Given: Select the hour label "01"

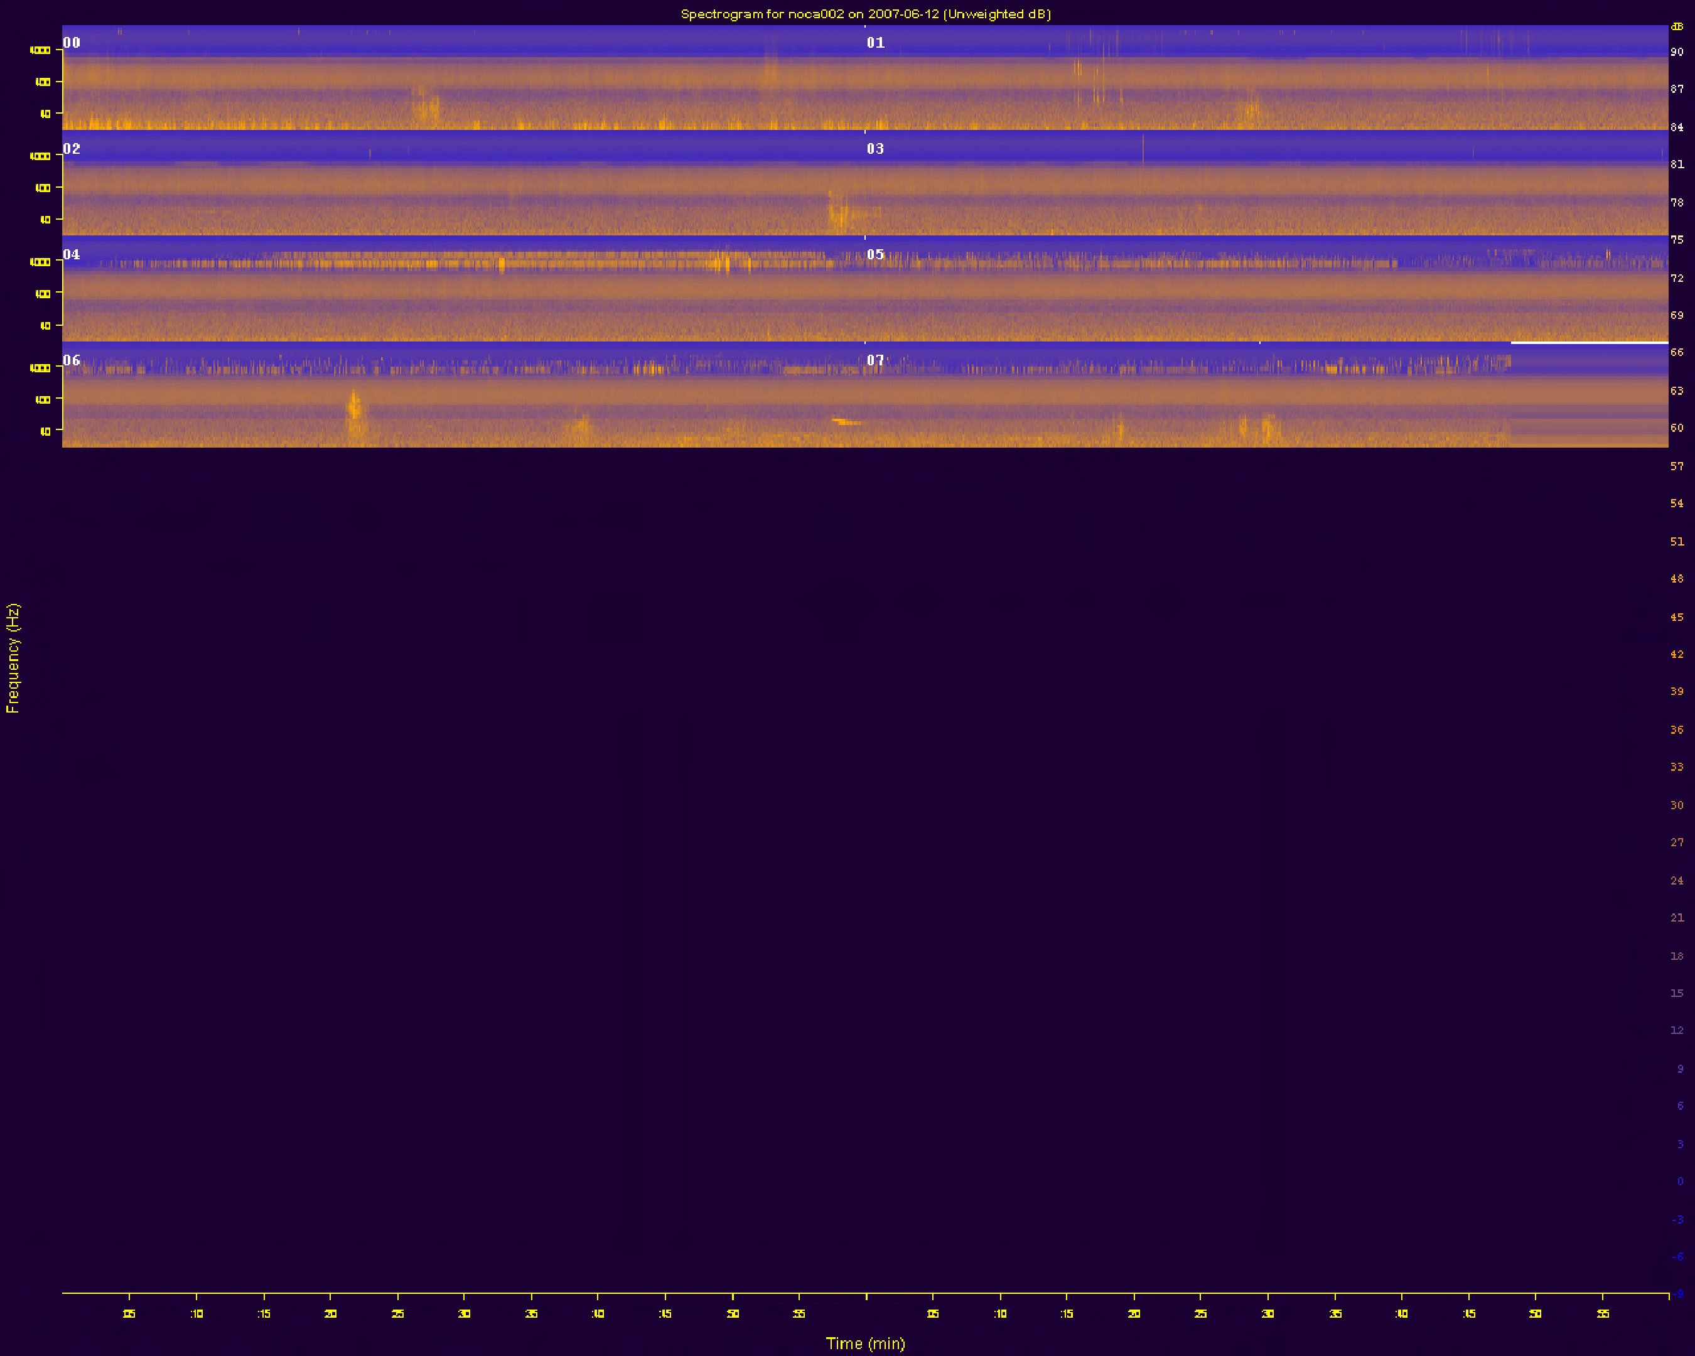Looking at the screenshot, I should tap(876, 43).
